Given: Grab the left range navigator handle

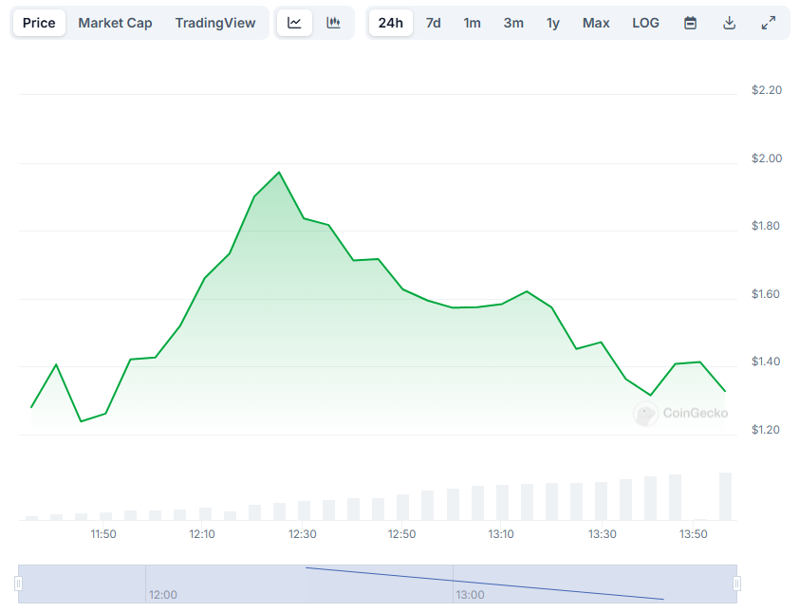Looking at the screenshot, I should point(18,584).
